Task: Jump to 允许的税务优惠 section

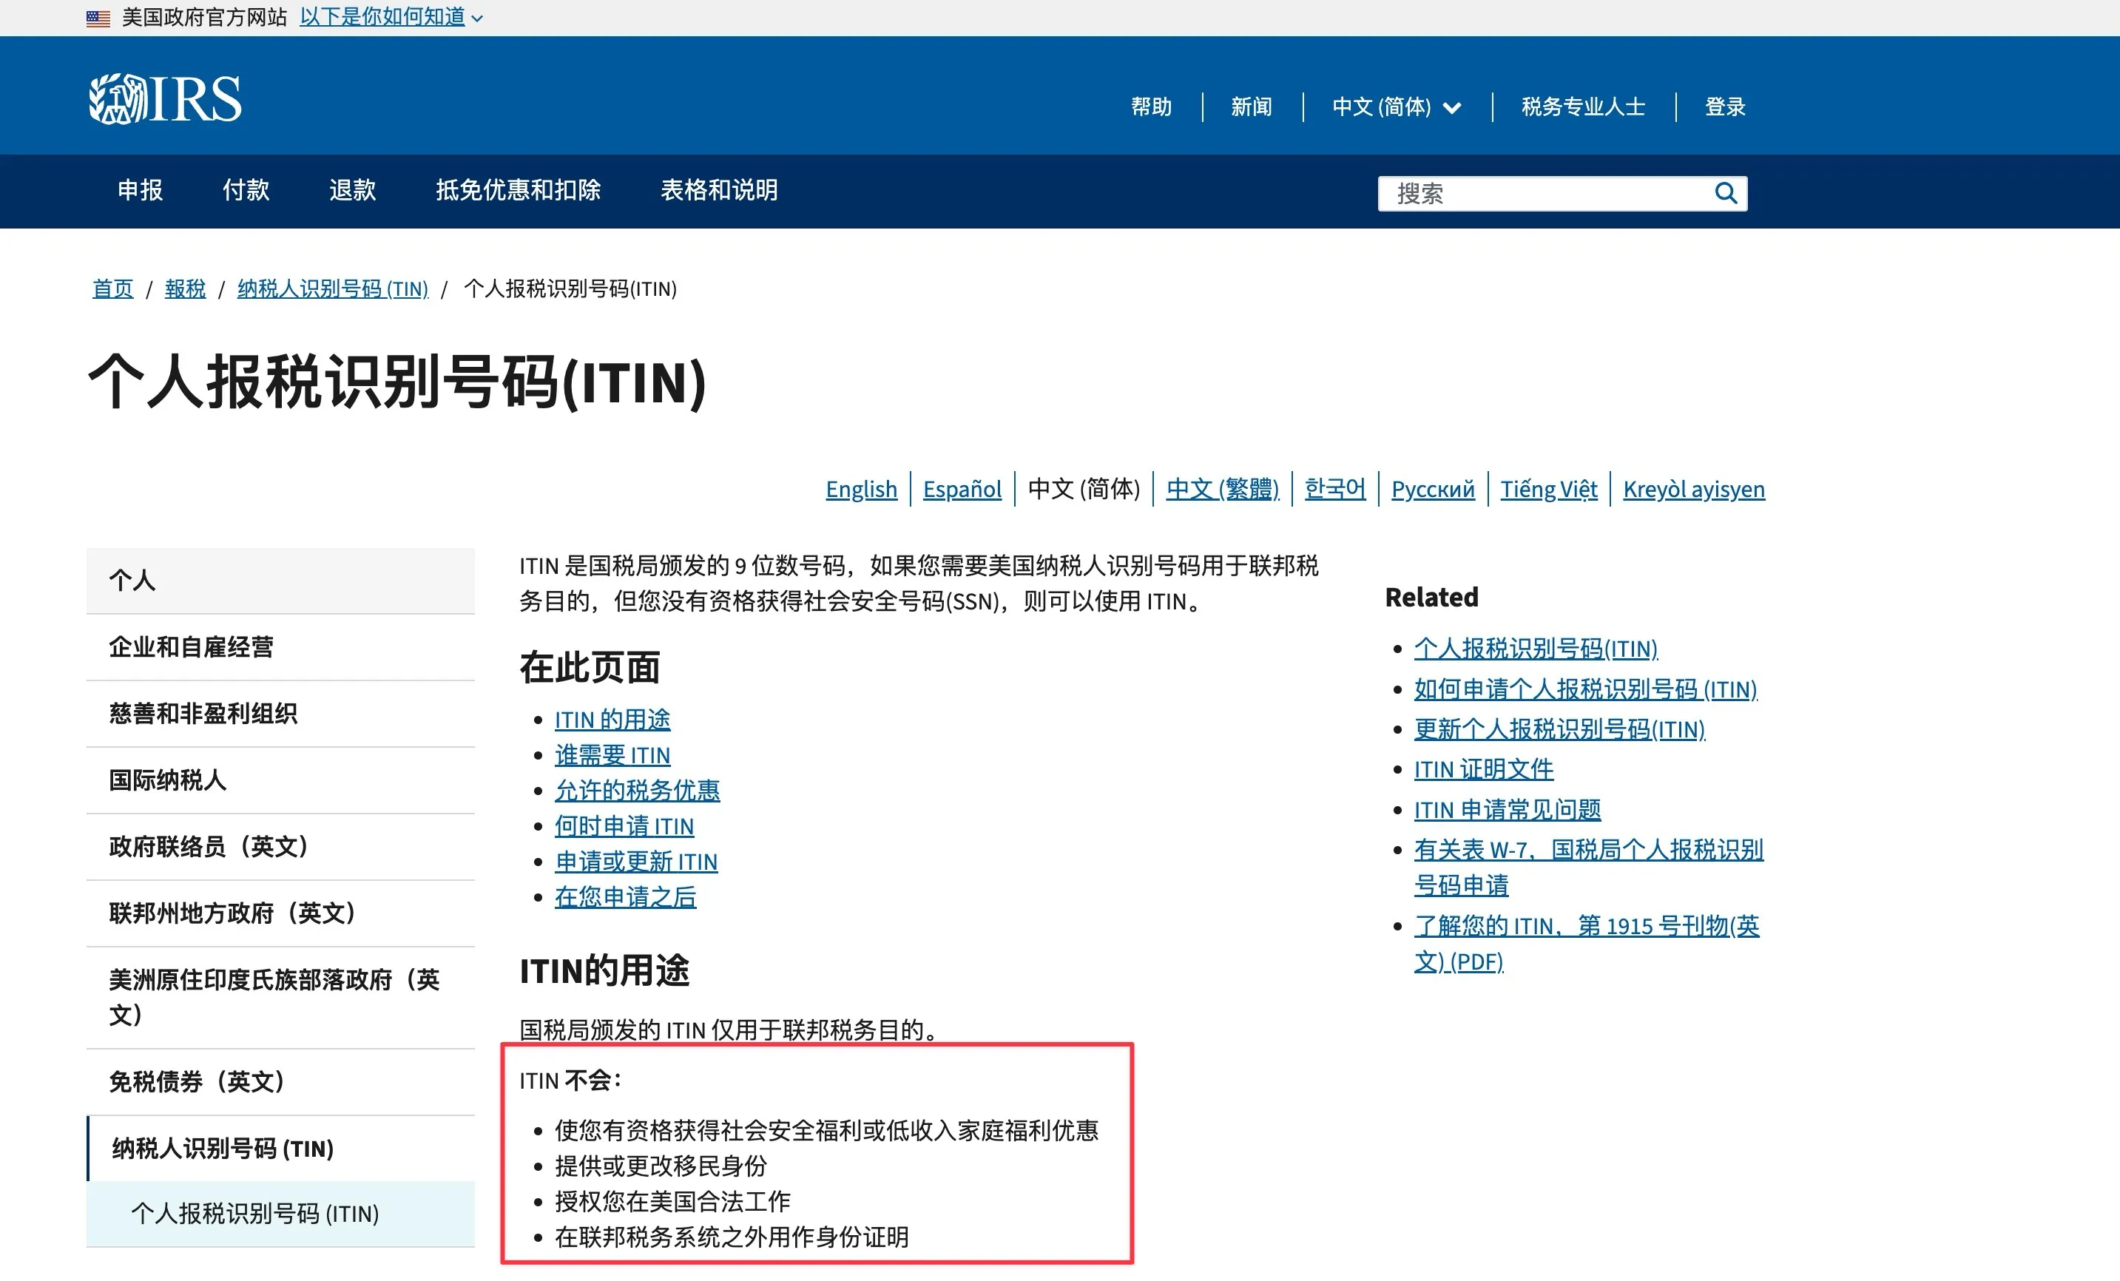Action: [638, 791]
